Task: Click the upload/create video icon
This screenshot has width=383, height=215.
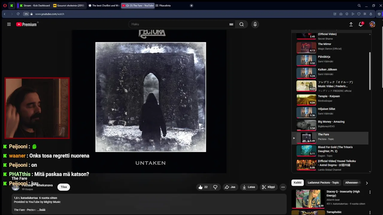Action: pyautogui.click(x=351, y=24)
